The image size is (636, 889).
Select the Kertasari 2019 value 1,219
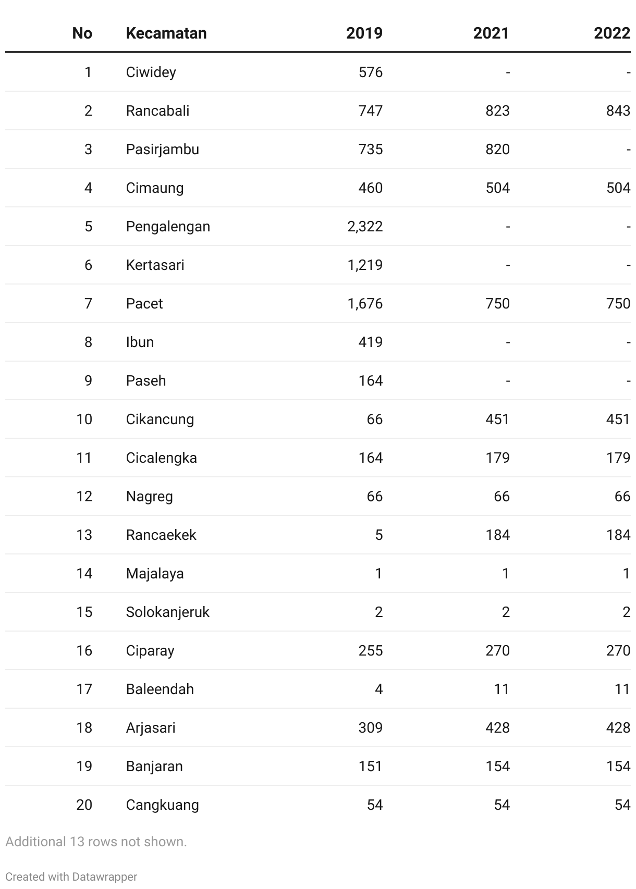365,265
